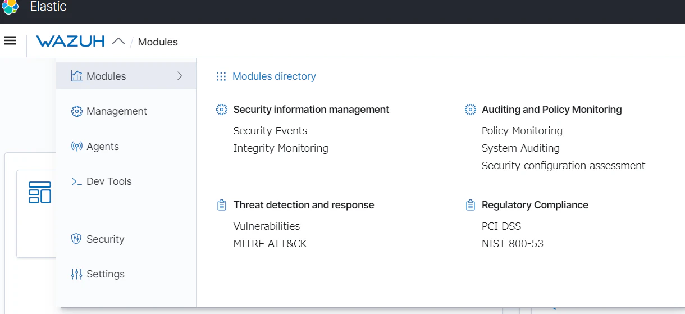
Task: Open Security configuration assessment module
Action: [x=564, y=166]
